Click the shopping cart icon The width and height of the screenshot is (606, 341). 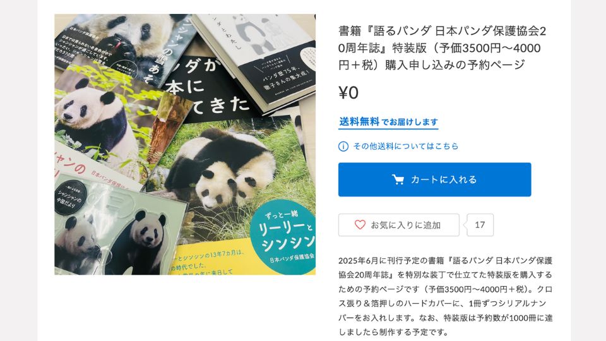(x=398, y=179)
